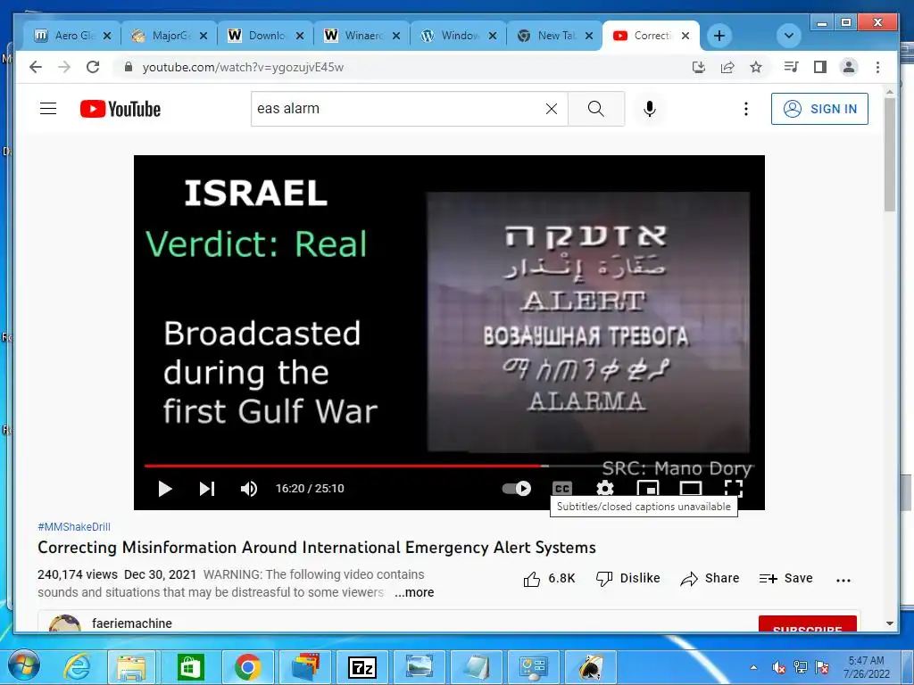Open Windows Explorer folder in taskbar
This screenshot has width=914, height=685.
tap(132, 667)
